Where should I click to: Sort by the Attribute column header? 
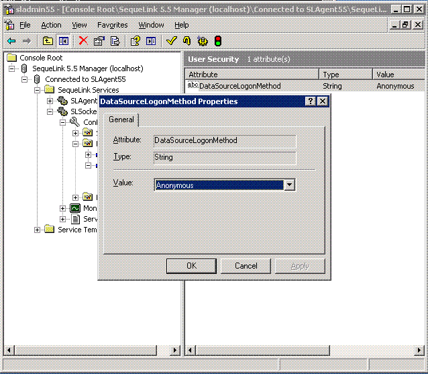coord(252,75)
